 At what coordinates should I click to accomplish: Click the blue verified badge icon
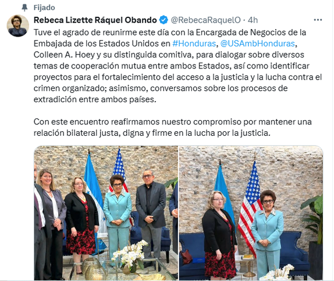point(164,20)
